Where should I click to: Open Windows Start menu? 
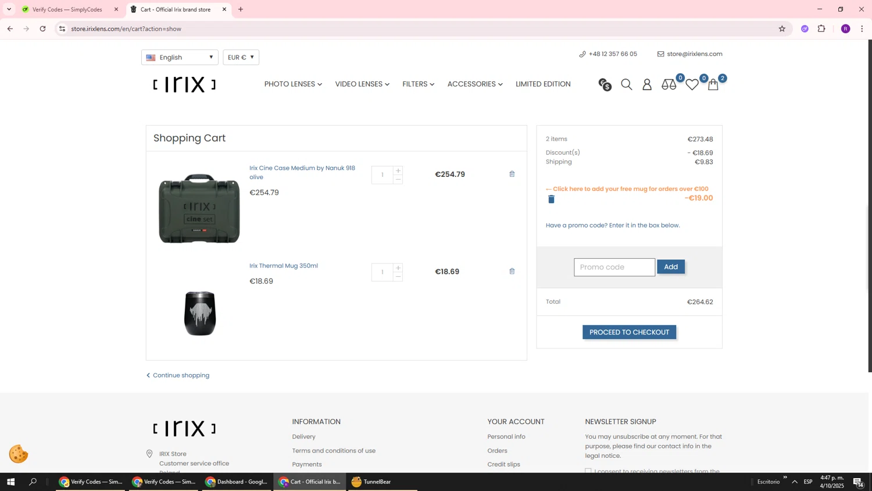(10, 482)
